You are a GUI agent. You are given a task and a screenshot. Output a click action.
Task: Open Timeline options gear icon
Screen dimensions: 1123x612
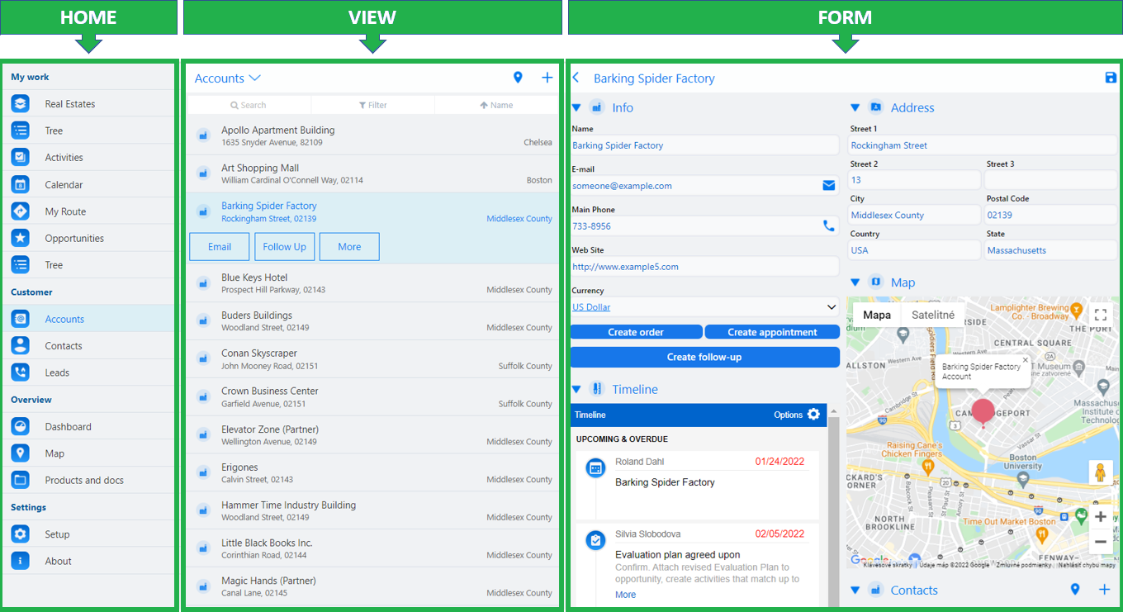pyautogui.click(x=813, y=415)
